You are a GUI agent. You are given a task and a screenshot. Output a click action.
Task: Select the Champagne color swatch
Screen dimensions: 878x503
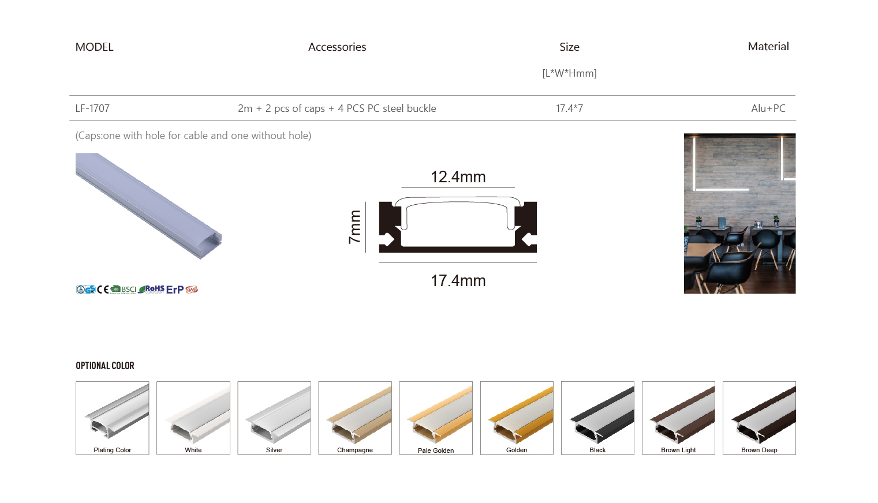[x=355, y=418]
